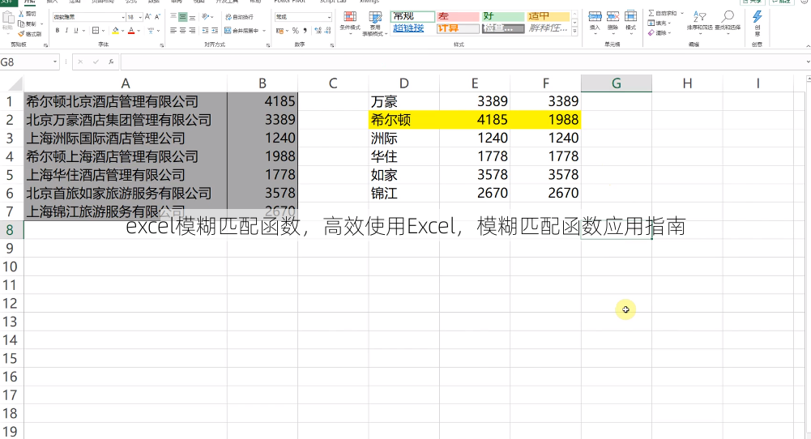Image resolution: width=811 pixels, height=439 pixels.
Task: Click in the Name Box showing G8
Action: point(25,62)
